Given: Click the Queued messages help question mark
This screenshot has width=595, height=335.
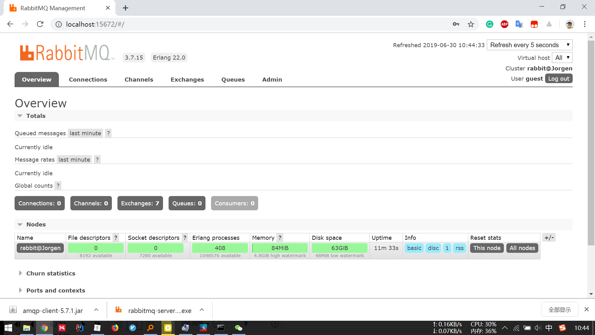Looking at the screenshot, I should pos(108,133).
